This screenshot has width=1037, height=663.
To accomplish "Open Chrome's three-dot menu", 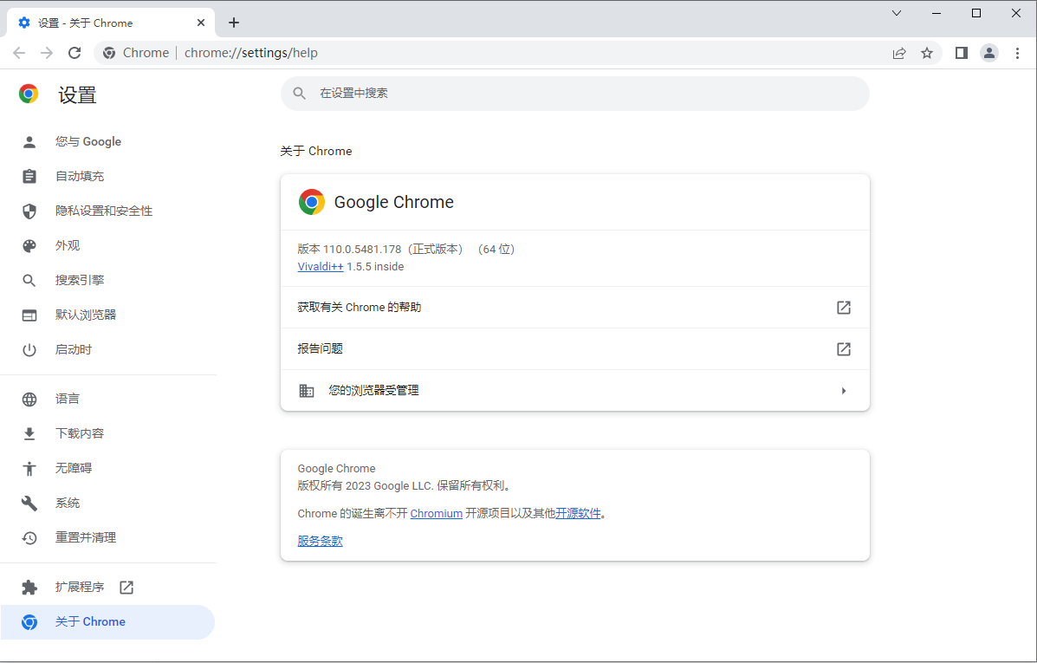I will [1017, 53].
